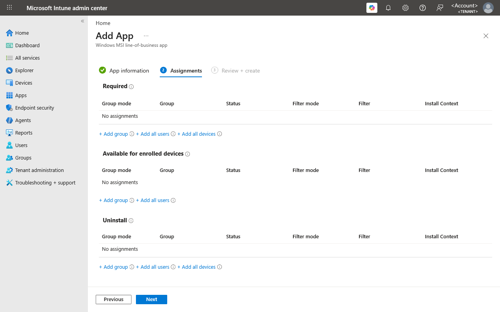Select the Assignments step tab
Image resolution: width=500 pixels, height=312 pixels.
point(181,71)
